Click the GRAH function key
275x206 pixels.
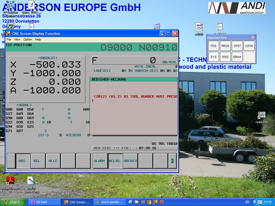pos(237,57)
